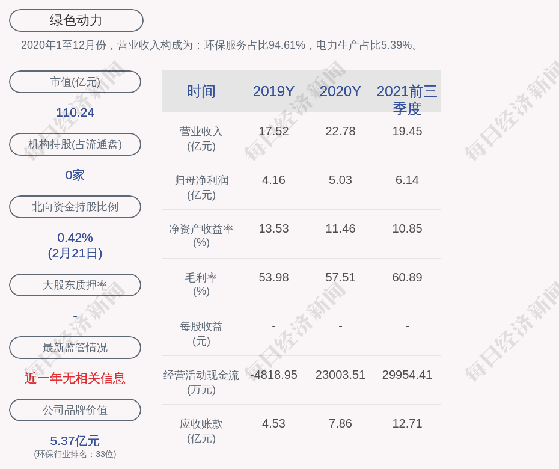Viewport: 559px width, 469px height.
Task: Click the 机构持股(占流通盘) label pill
Action: 75,144
